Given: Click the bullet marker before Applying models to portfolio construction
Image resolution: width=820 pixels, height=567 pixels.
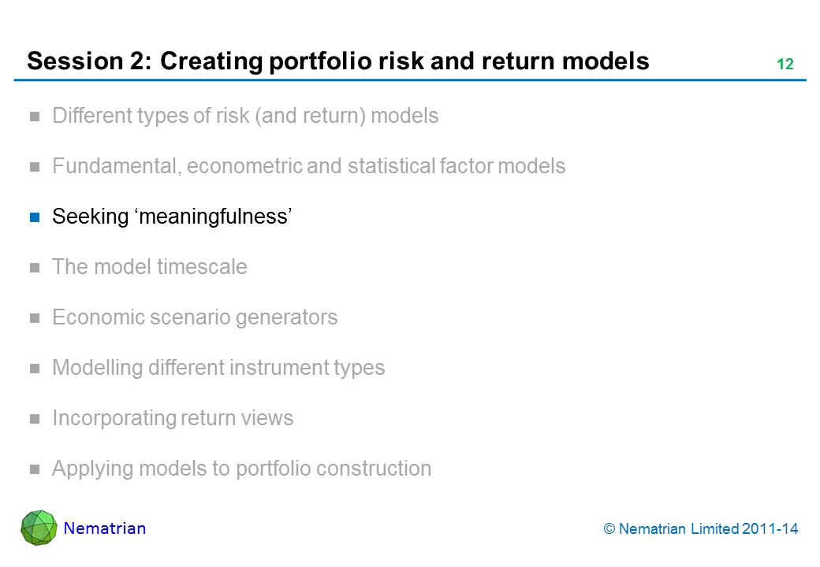Looking at the screenshot, I should click(x=35, y=469).
